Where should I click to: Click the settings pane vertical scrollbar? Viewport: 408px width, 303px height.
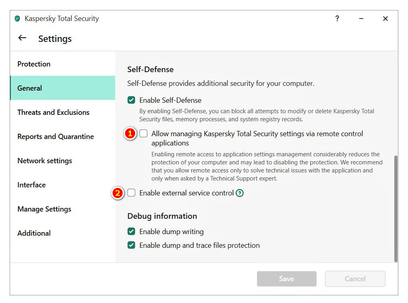396,209
